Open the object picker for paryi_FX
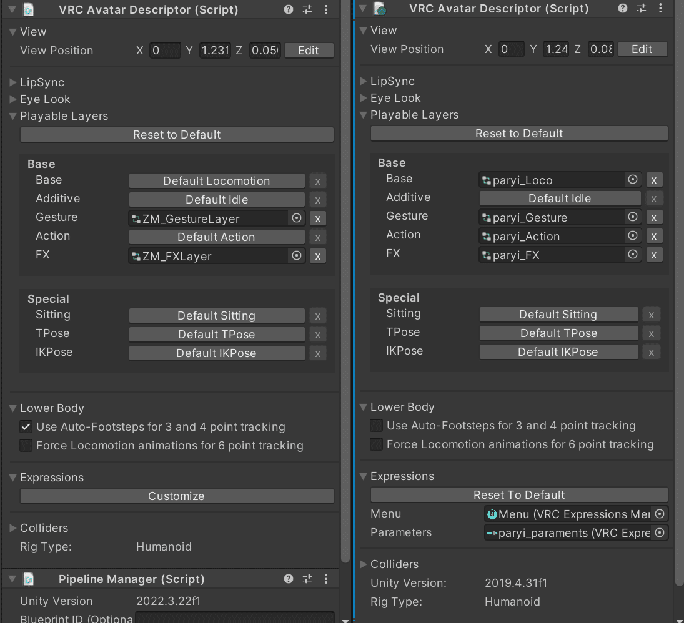This screenshot has width=684, height=623. point(632,255)
